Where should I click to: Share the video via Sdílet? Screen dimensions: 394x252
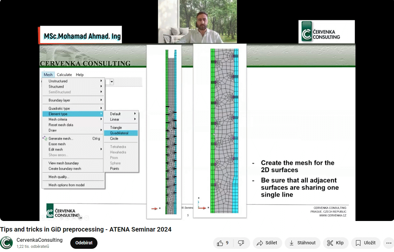tap(267, 243)
